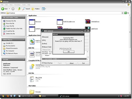
Task: Click the About button in RDX winrar
Action: (x=71, y=63)
